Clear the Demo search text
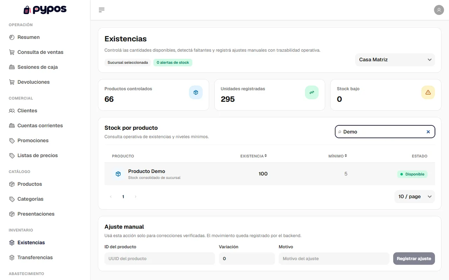Screen dimensions: 449x280 (x=428, y=132)
